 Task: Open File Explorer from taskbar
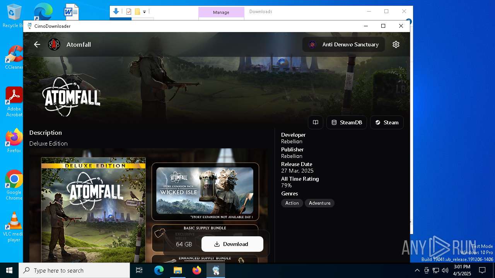(x=178, y=270)
